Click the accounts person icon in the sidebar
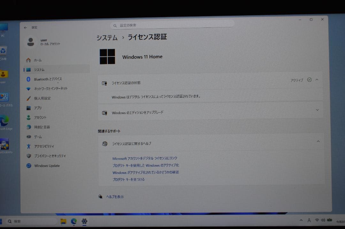The image size is (345, 229). pos(29,118)
